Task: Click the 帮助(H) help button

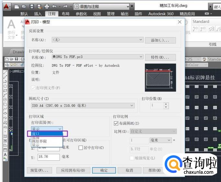Action: pyautogui.click(x=155, y=170)
